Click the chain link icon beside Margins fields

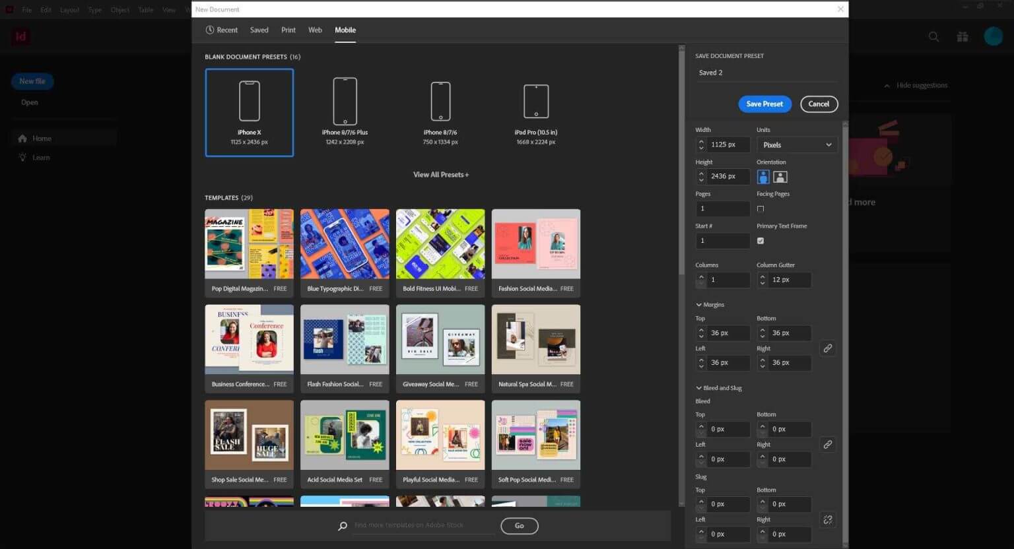pyautogui.click(x=828, y=348)
